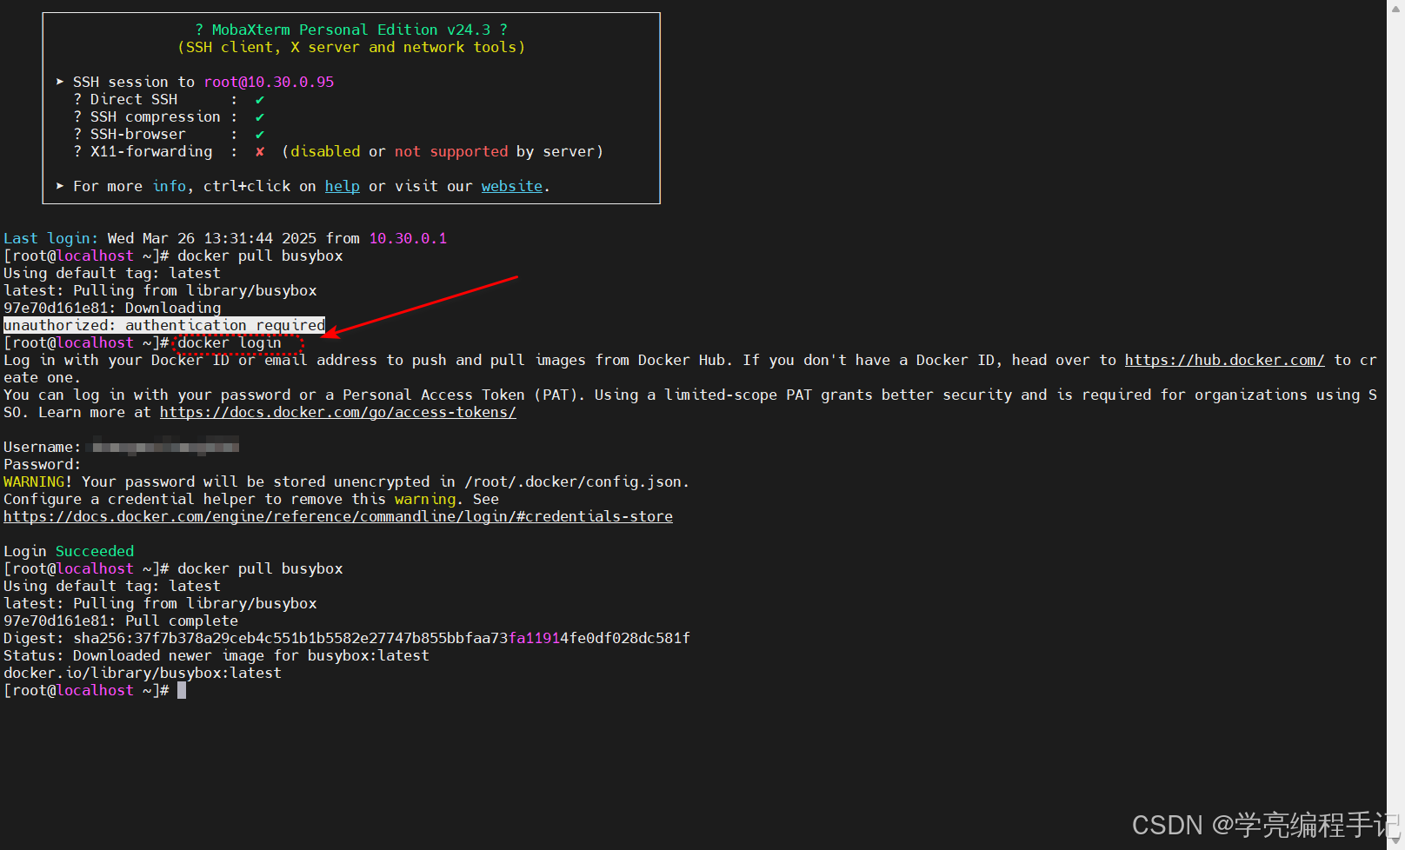Select the docker.io/library/busybox:latest output line
The height and width of the screenshot is (850, 1405).
point(142,673)
